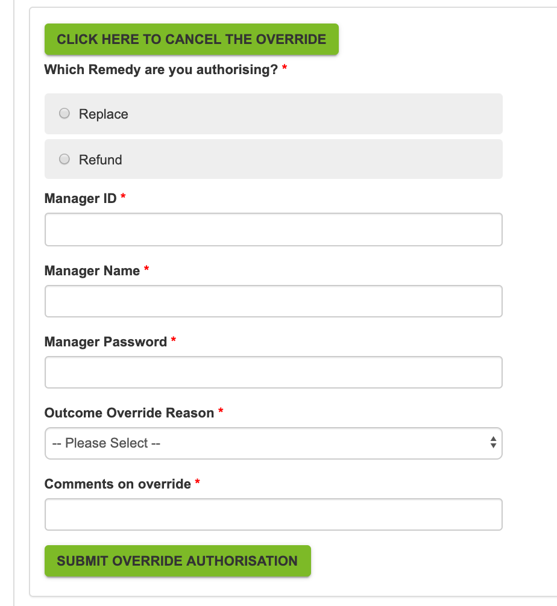Screen dimensions: 557x606
Task: Click the Manager Name field label
Action: click(92, 270)
